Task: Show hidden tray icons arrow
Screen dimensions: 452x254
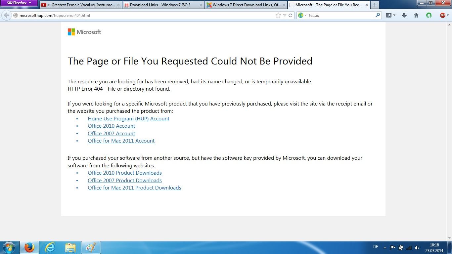Action: (x=385, y=247)
